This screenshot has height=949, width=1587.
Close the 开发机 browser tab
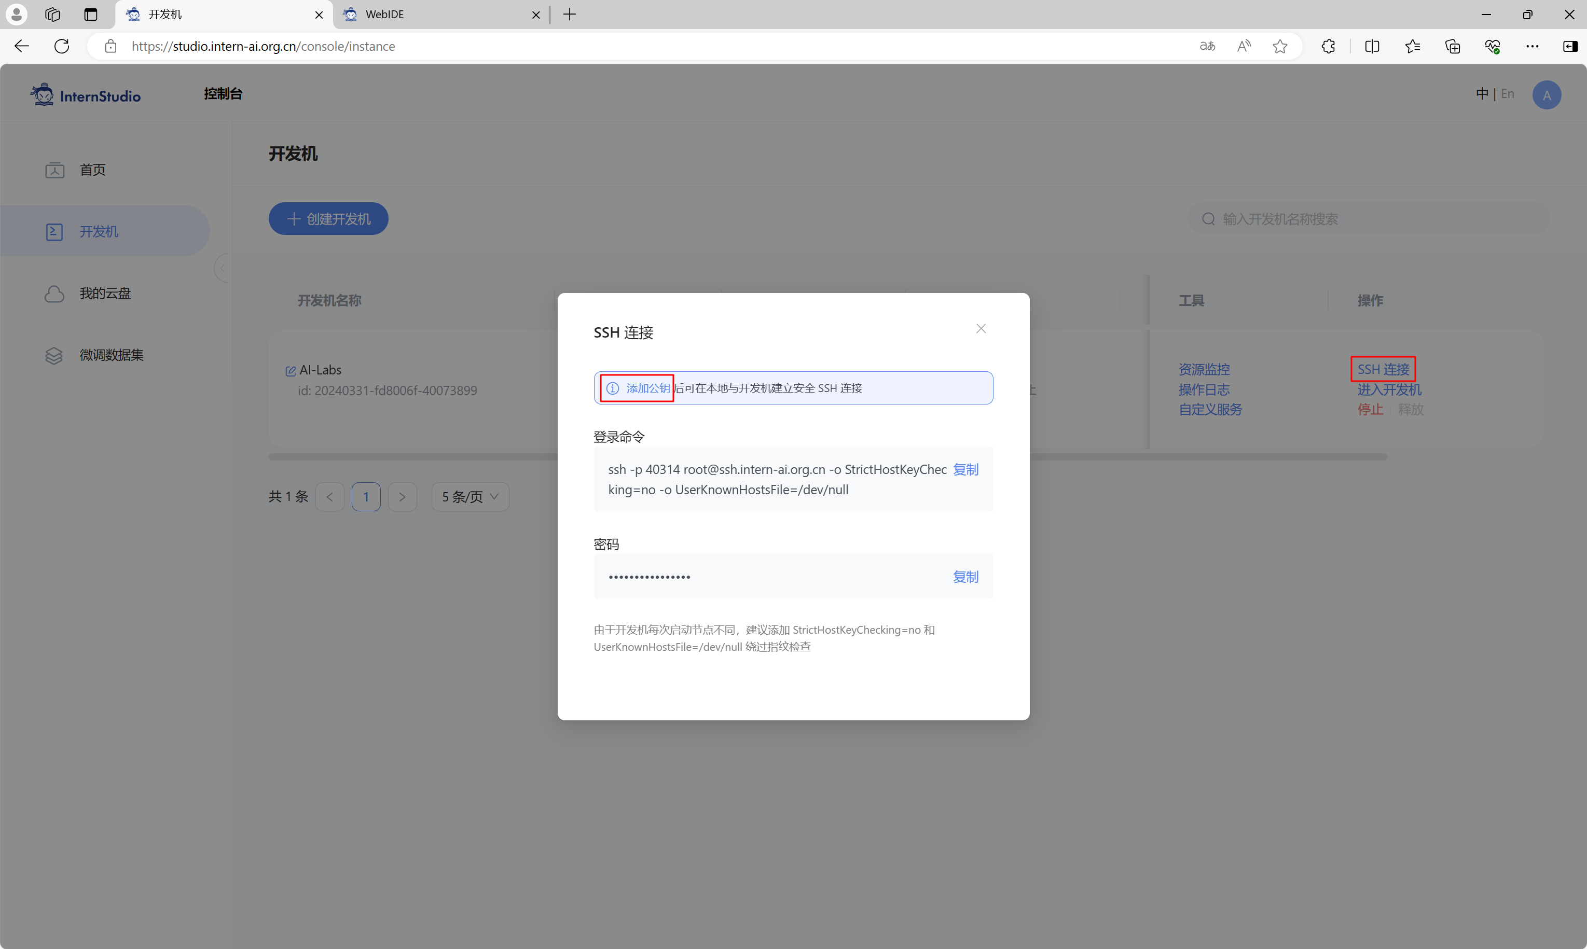point(319,14)
